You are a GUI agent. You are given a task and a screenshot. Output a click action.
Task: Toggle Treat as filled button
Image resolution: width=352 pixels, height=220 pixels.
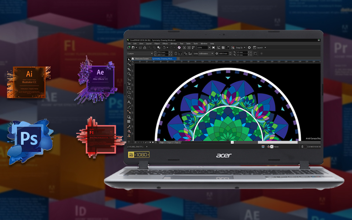point(256,53)
